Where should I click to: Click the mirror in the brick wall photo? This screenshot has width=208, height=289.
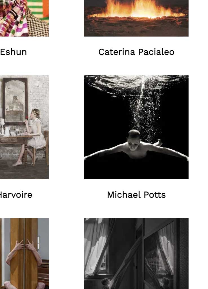15,101
